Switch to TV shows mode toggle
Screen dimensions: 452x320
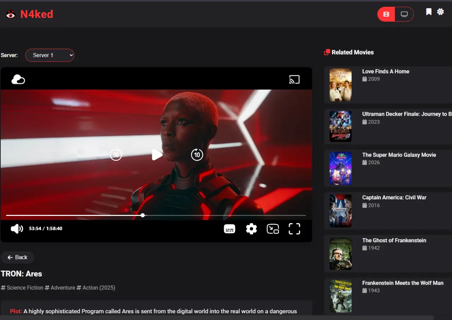(x=404, y=14)
